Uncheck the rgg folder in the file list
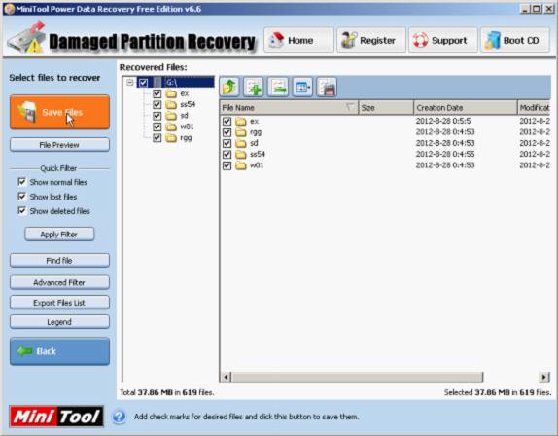The height and width of the screenshot is (436, 558). point(227,132)
